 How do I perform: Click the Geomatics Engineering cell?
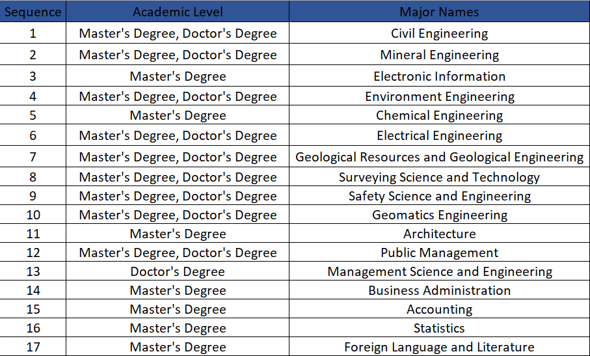439,215
